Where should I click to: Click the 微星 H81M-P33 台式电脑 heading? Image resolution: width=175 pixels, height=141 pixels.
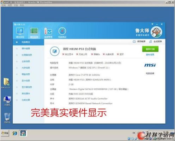[79, 49]
